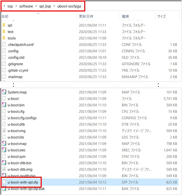Select the tools folder icon
The image size is (182, 195).
4,38
